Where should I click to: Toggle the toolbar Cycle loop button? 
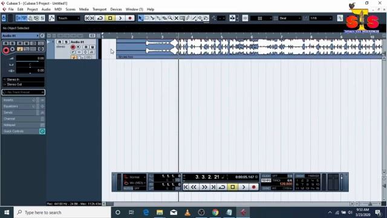100,18
